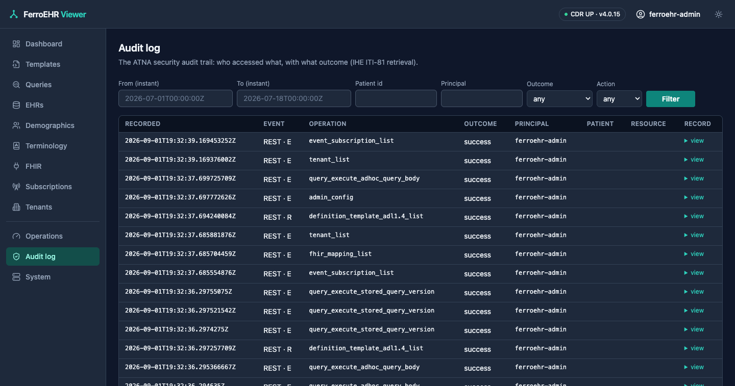Image resolution: width=735 pixels, height=386 pixels.
Task: Expand view for the 19:32:39.169376002Z tenant_list row
Action: [x=694, y=160]
